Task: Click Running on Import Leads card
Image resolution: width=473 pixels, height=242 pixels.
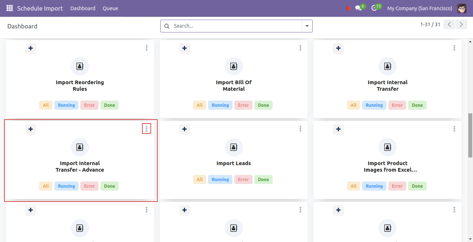Action: (220, 180)
